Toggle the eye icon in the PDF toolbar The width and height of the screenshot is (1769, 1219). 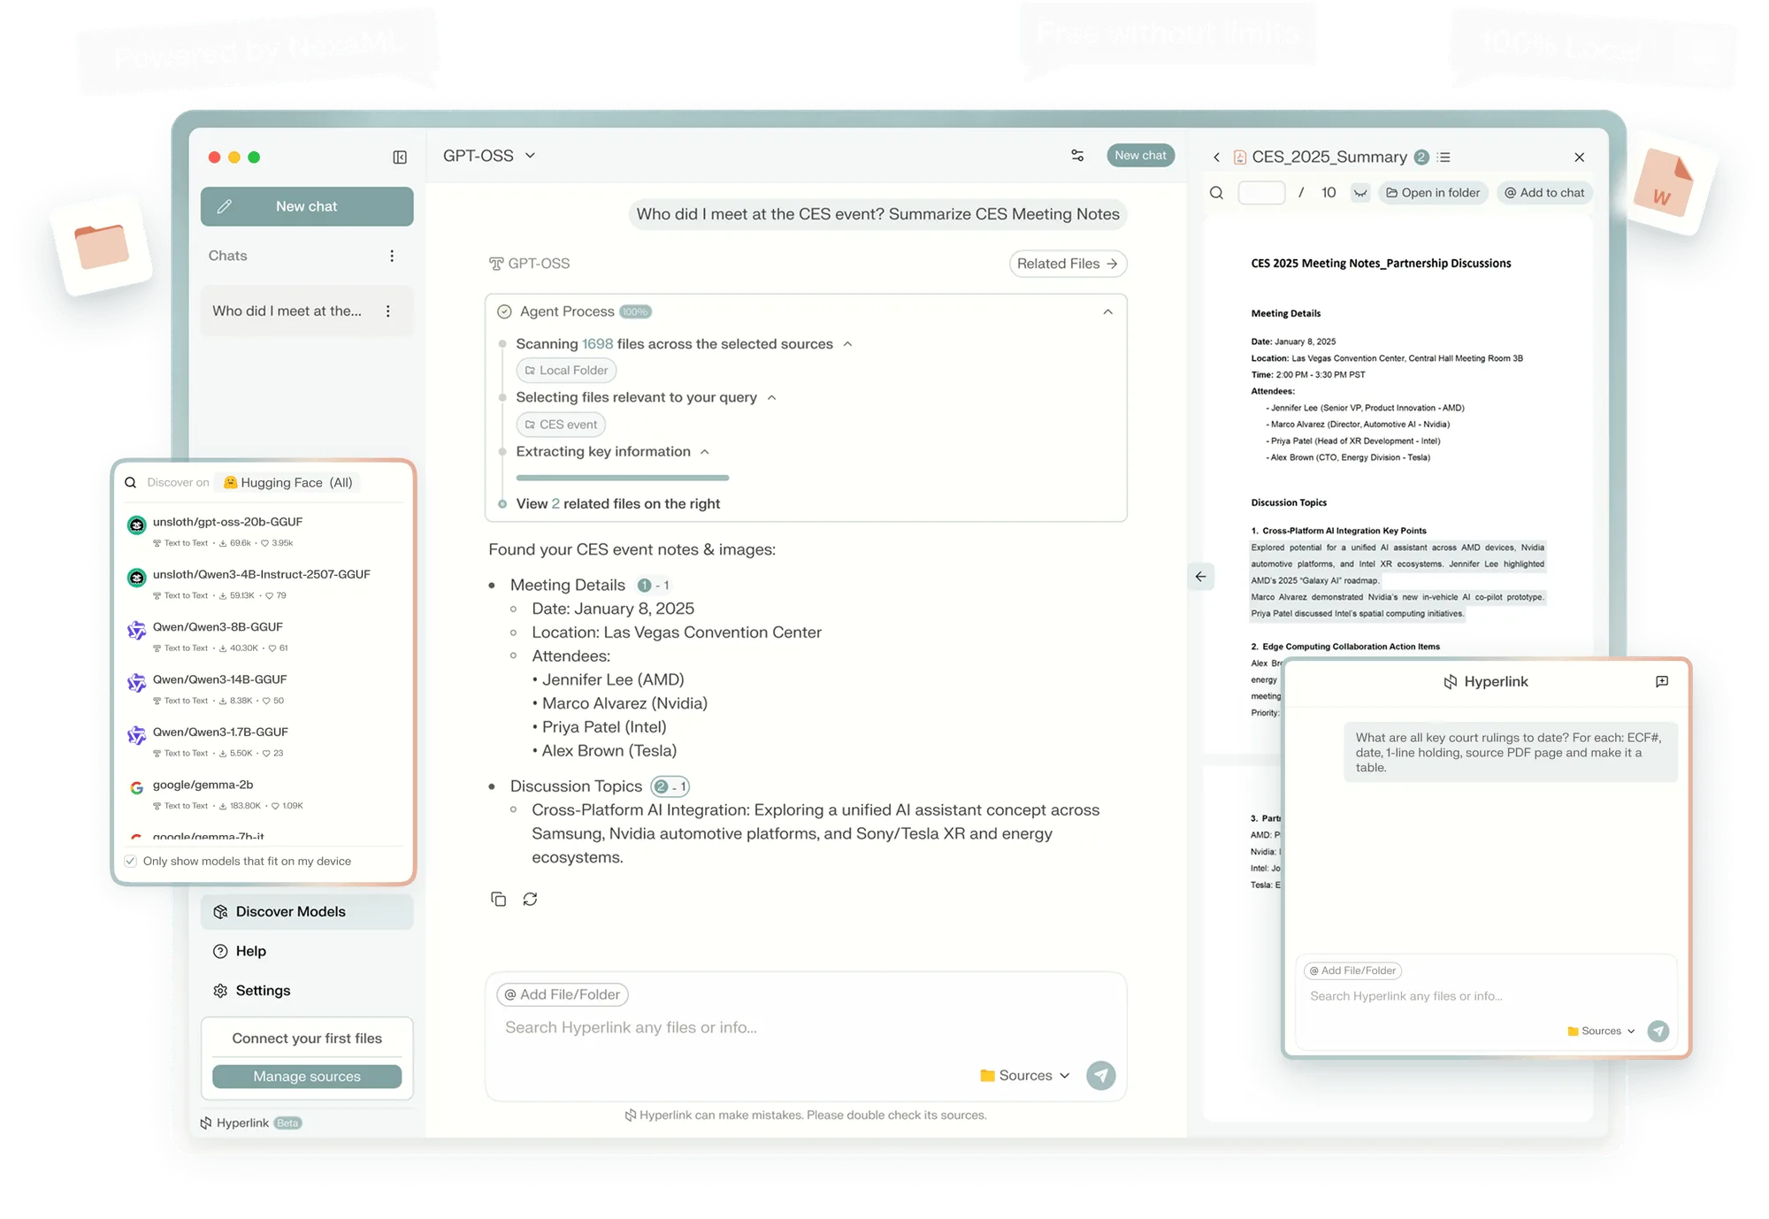(1361, 193)
